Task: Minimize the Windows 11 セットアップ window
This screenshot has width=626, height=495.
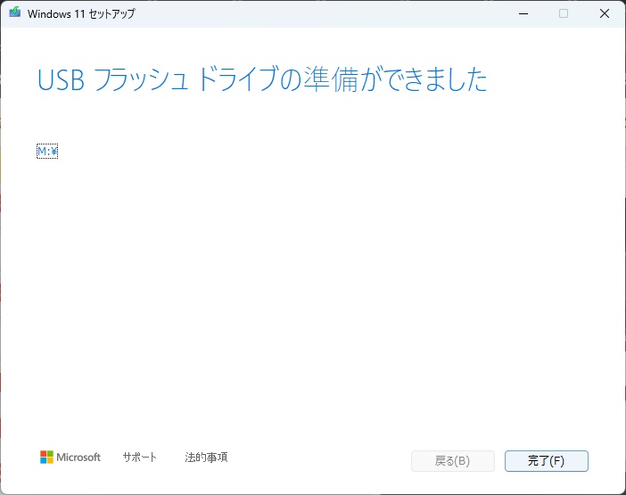Action: (523, 13)
